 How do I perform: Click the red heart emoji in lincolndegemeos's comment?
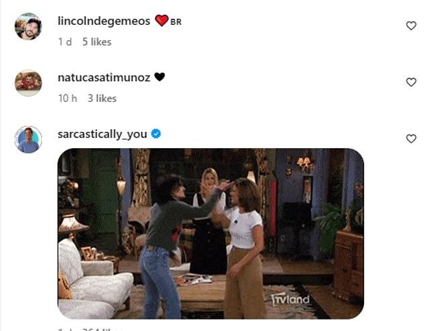coord(162,20)
